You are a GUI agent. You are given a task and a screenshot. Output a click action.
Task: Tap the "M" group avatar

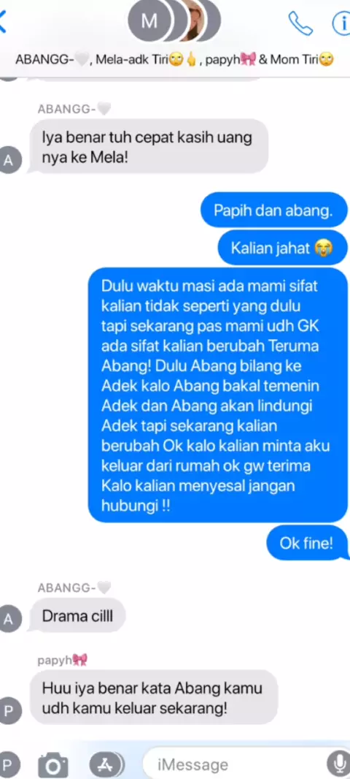[x=149, y=21]
